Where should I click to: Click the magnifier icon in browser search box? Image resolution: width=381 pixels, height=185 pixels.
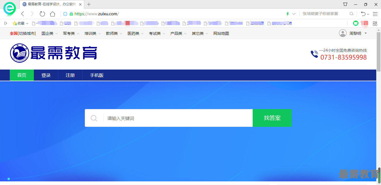351,14
